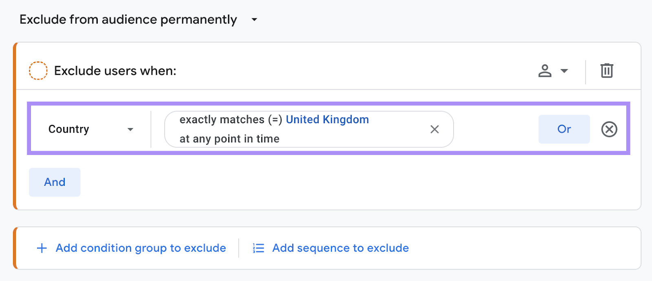The width and height of the screenshot is (652, 281).
Task: Click the caret beside the Country selector
Action: (130, 129)
